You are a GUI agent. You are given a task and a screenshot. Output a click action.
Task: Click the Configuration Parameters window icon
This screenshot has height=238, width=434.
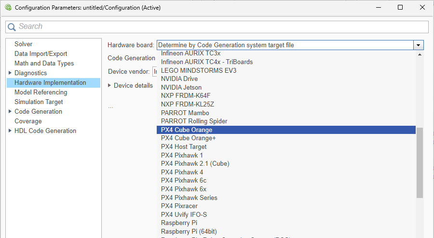[x=8, y=8]
